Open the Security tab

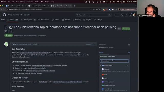pos(77,20)
